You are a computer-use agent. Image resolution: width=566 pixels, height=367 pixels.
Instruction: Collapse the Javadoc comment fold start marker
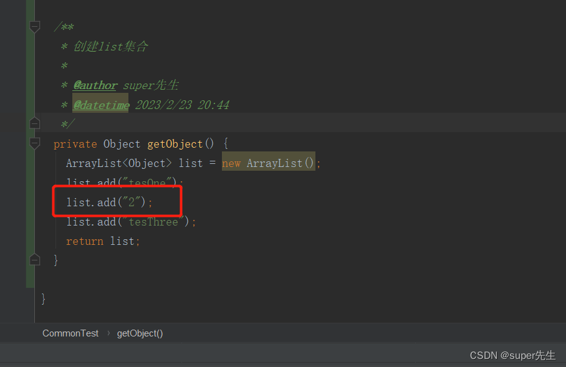pos(35,27)
